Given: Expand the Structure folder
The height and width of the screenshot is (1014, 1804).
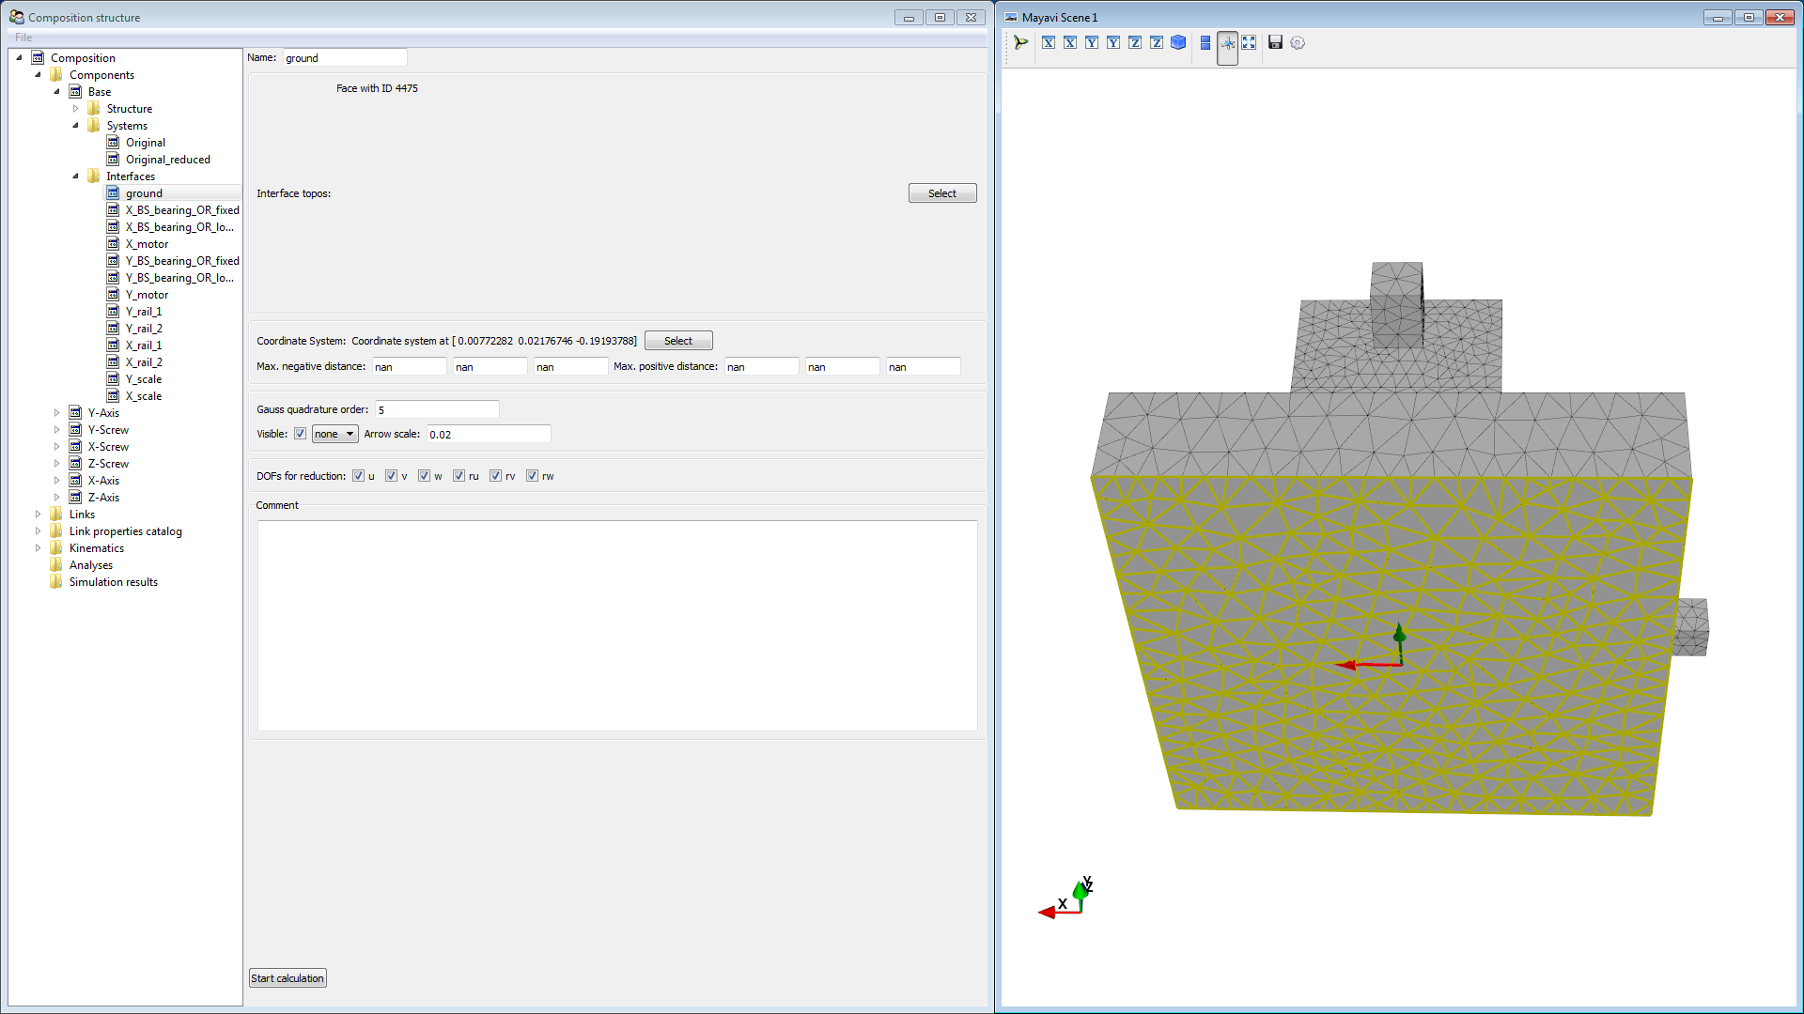Looking at the screenshot, I should 75,109.
